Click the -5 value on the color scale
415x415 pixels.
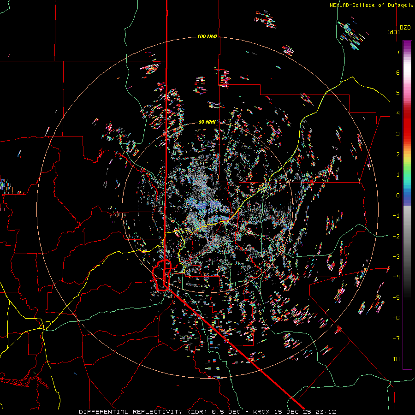pyautogui.click(x=396, y=298)
